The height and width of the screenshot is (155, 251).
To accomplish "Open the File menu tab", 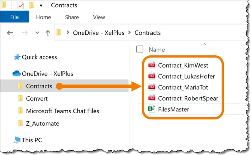I will [x=15, y=17].
